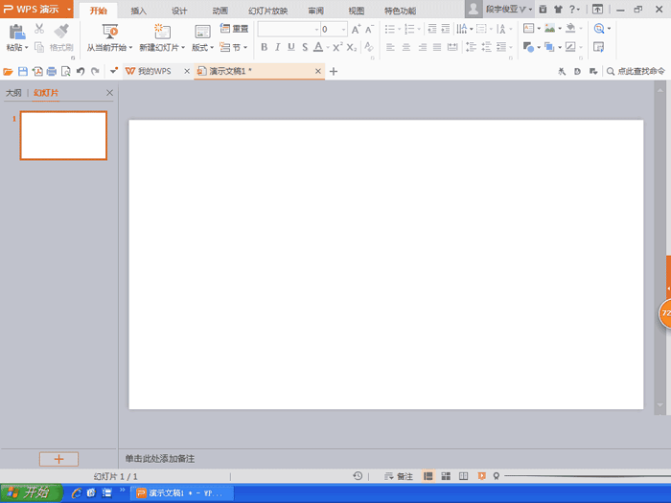Open the 设计 (Design) ribbon tab
671x503 pixels.
(179, 11)
